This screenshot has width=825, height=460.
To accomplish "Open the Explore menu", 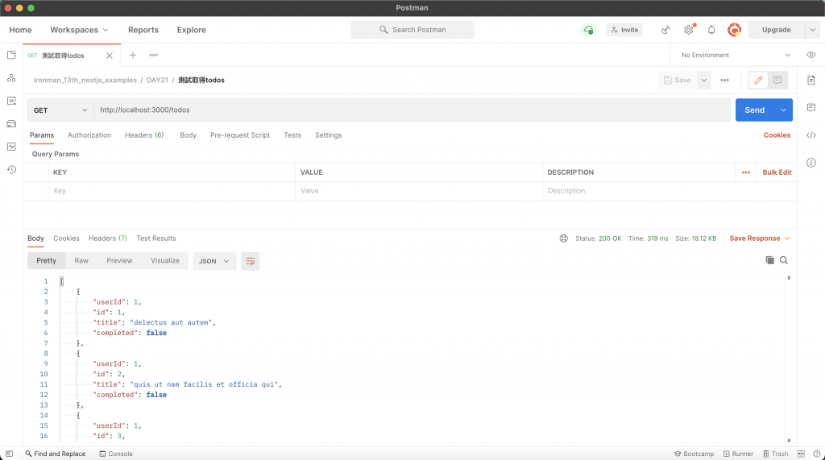I will [192, 30].
